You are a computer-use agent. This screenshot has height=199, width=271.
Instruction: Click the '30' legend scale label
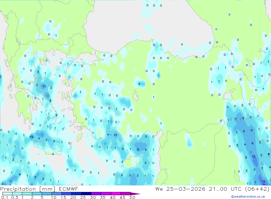tap(93, 197)
